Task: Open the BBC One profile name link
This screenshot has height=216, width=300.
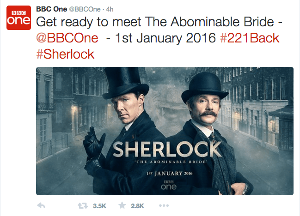Action: point(51,9)
